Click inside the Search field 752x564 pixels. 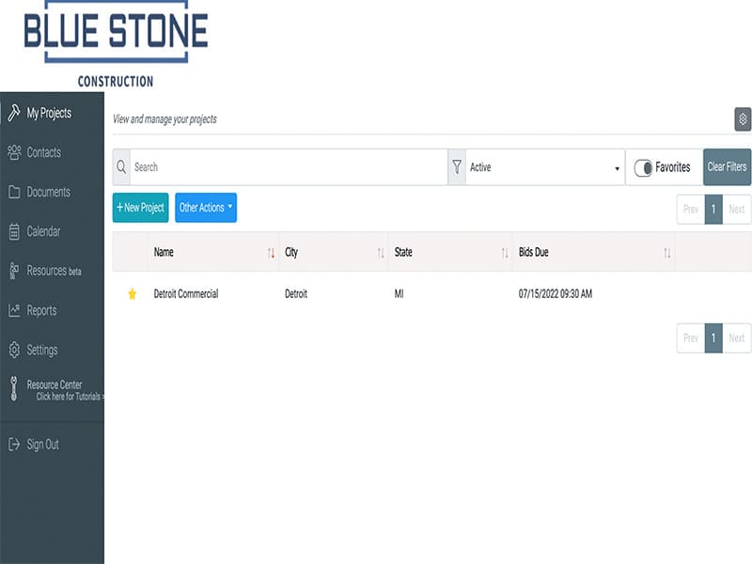287,167
